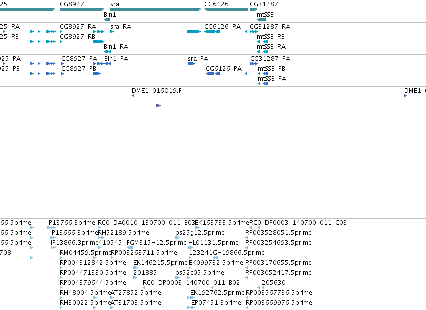Click the mtSSB-RB transcript label
The height and width of the screenshot is (310, 426).
(271, 36)
